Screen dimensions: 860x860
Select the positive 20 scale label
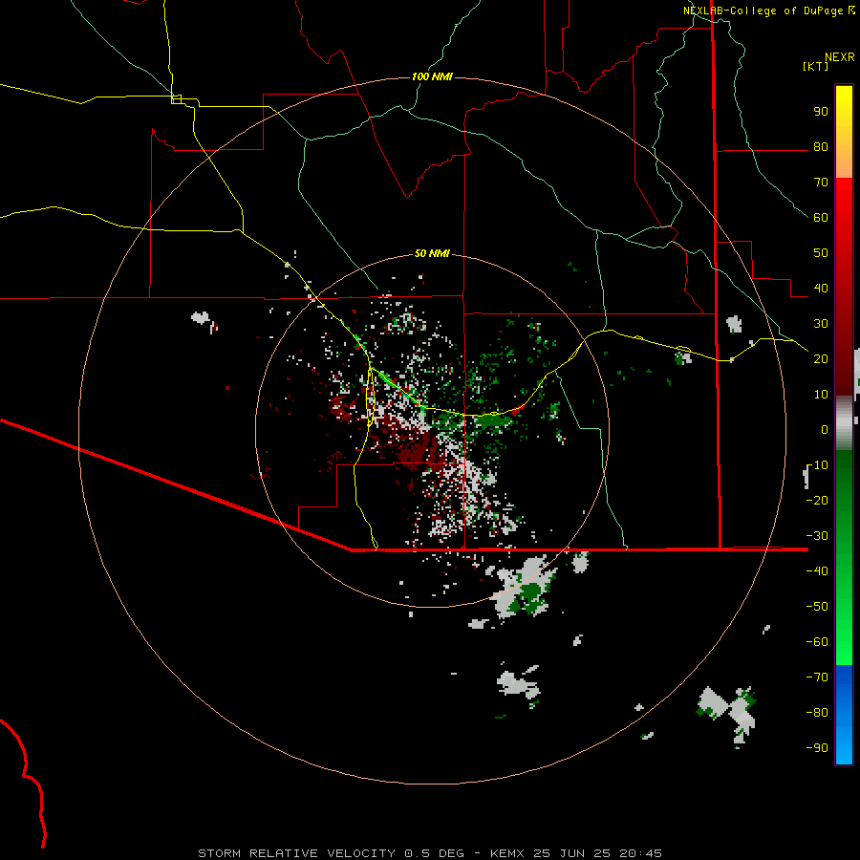pos(821,358)
